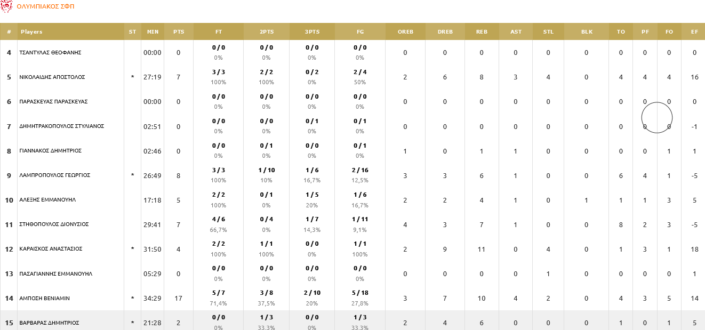Sort the table by the PTS column
This screenshot has height=330, width=705.
click(x=179, y=32)
